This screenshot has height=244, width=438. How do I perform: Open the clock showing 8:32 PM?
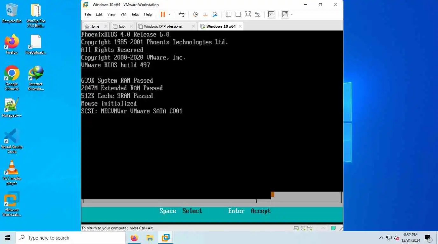411,238
